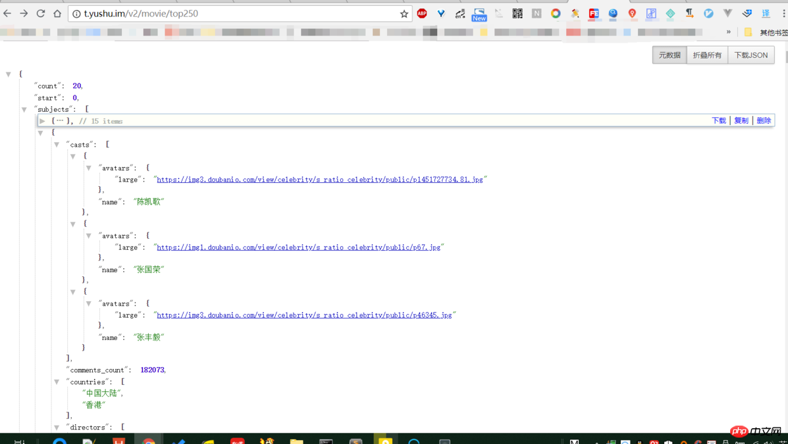Screen dimensions: 788x444
Task: Open the blue Y extension icon
Action: [x=441, y=13]
